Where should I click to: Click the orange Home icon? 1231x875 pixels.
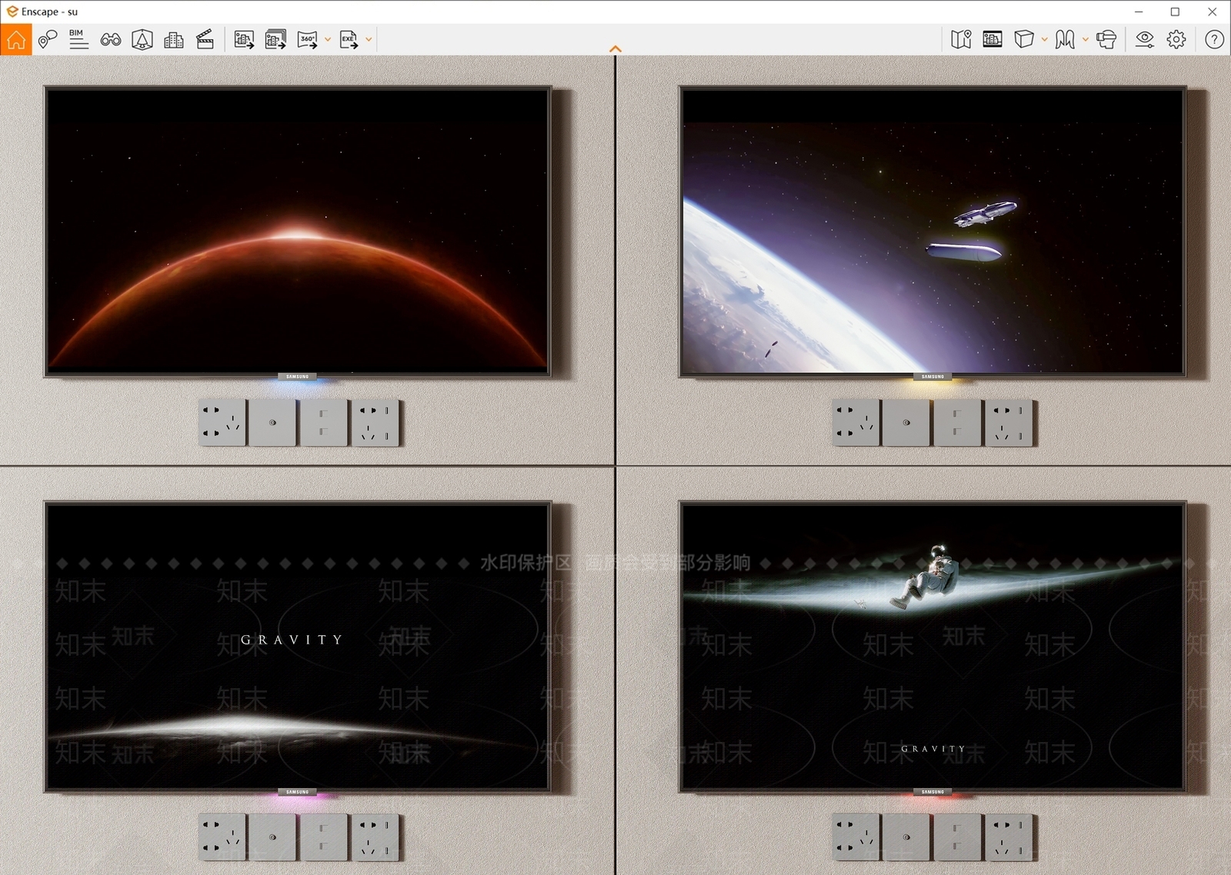pos(16,39)
